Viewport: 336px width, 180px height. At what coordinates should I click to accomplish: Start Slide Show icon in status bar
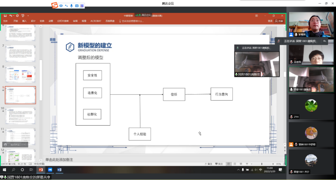point(247,164)
